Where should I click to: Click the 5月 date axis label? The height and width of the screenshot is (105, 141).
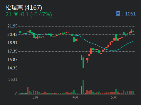(114, 97)
